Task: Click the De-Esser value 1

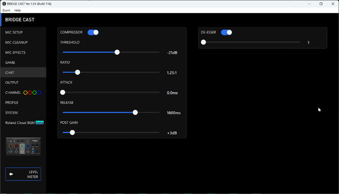Action: (308, 43)
